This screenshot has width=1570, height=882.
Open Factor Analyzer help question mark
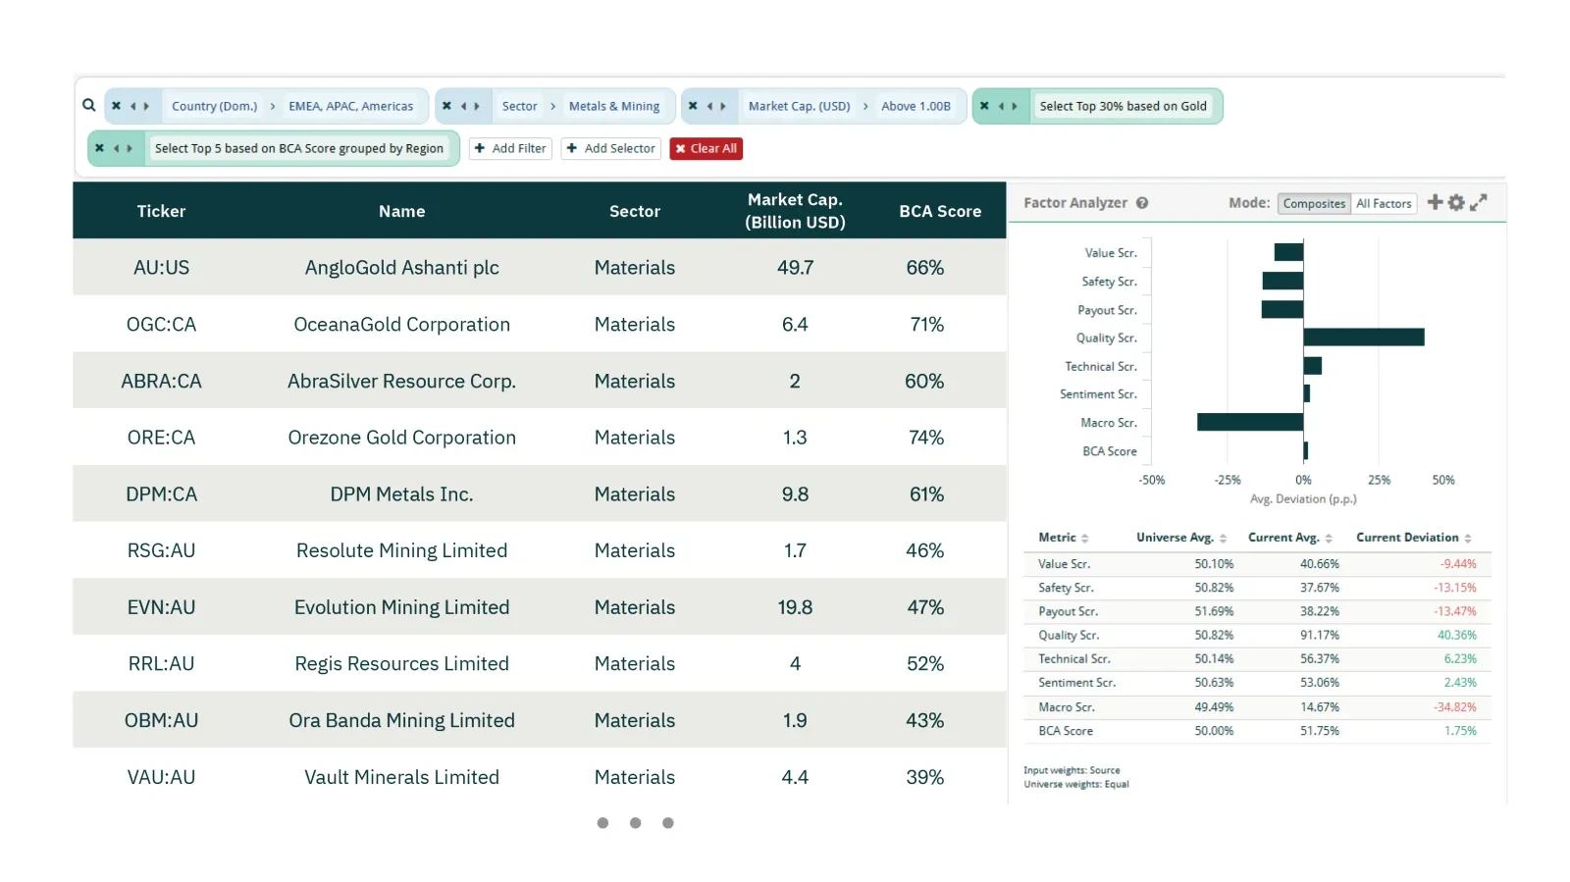(1142, 203)
